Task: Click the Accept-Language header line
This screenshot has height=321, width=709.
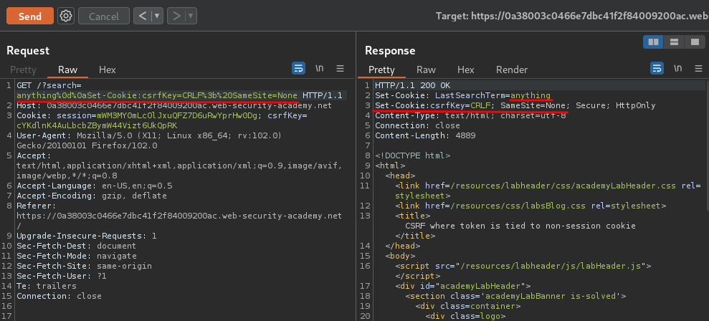Action: pos(95,186)
